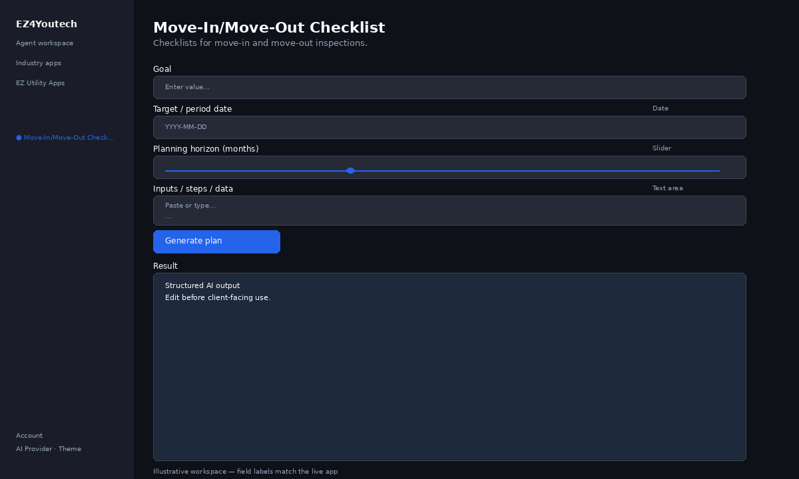Open Industry apps in sidebar
This screenshot has height=479, width=799.
tap(39, 63)
